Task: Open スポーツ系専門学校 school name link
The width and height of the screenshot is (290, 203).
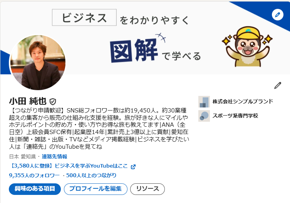Action: point(235,116)
